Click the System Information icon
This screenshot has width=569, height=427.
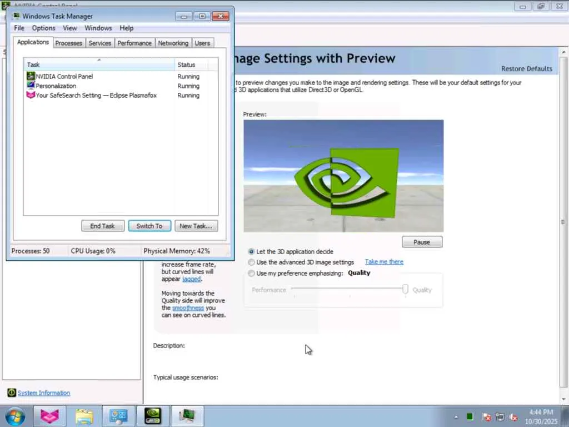point(12,393)
